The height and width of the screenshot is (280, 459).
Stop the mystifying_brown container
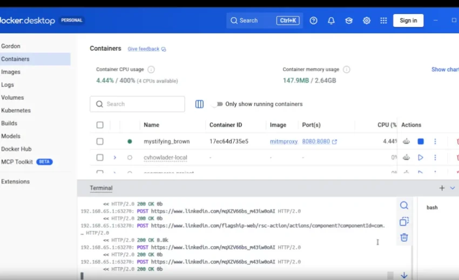point(420,141)
